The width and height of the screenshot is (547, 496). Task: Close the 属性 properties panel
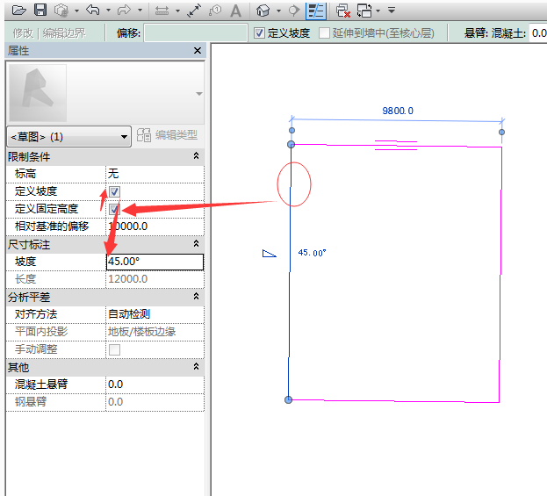point(198,51)
